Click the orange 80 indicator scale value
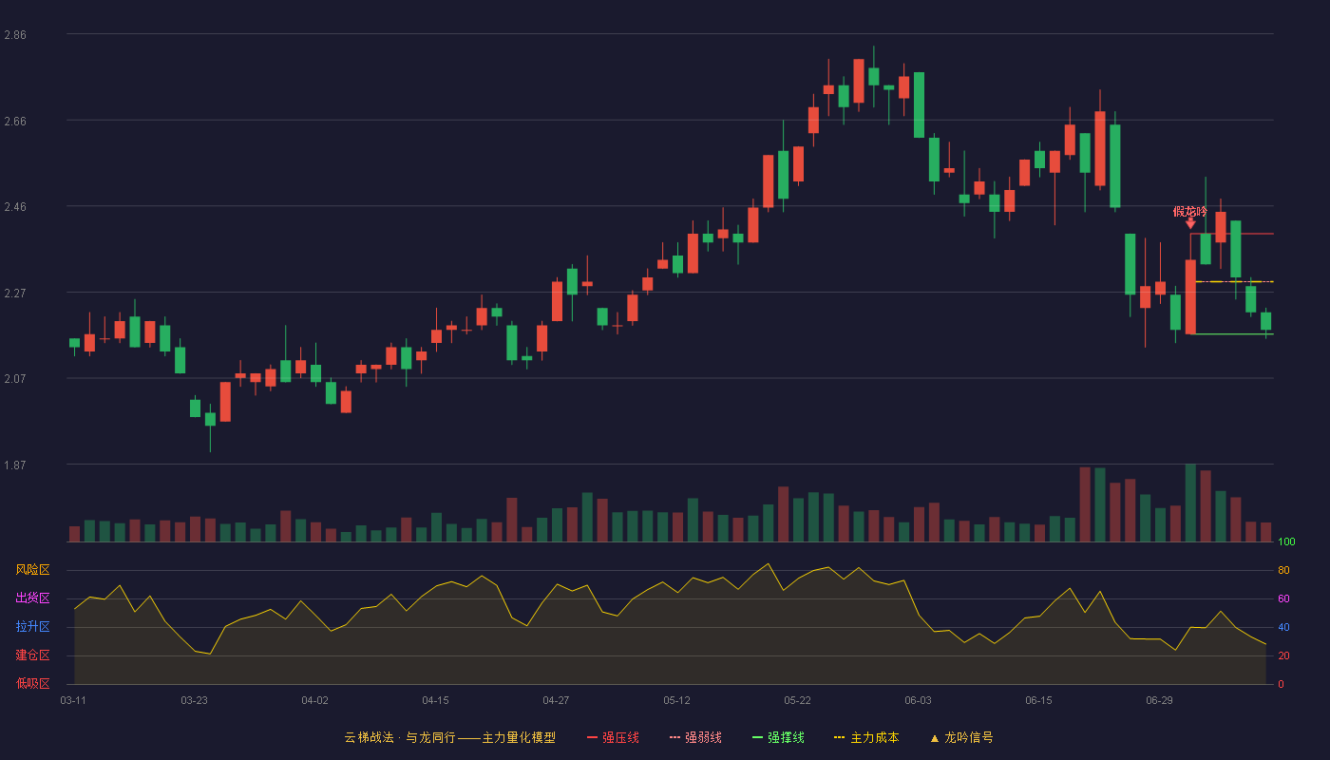The image size is (1330, 760). click(1283, 571)
